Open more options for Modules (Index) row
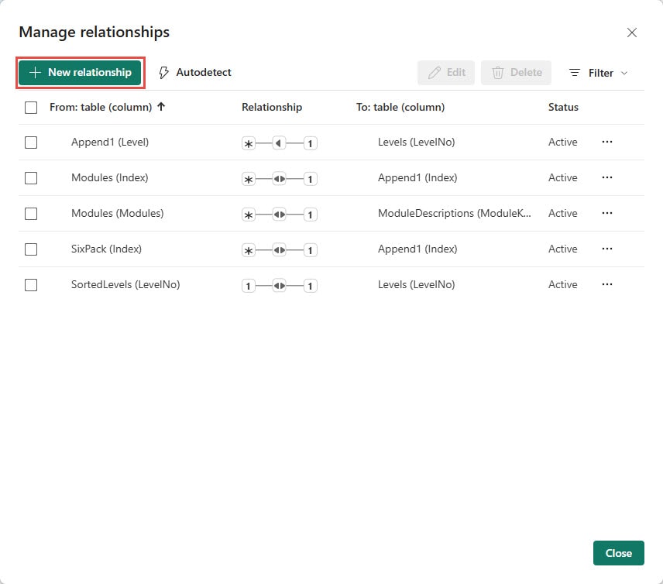The image size is (663, 584). [x=607, y=178]
